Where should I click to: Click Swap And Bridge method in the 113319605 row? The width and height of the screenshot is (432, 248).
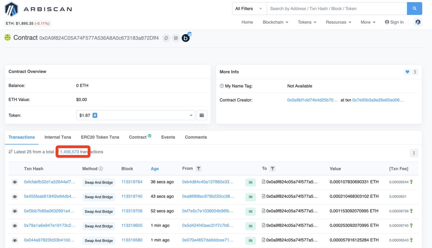click(x=99, y=226)
